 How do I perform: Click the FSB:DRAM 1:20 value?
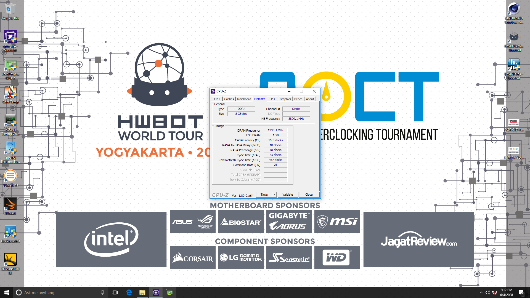[275, 135]
